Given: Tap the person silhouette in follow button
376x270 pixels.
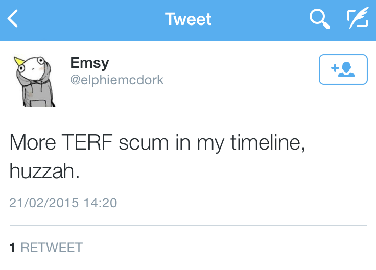Looking at the screenshot, I should 348,69.
